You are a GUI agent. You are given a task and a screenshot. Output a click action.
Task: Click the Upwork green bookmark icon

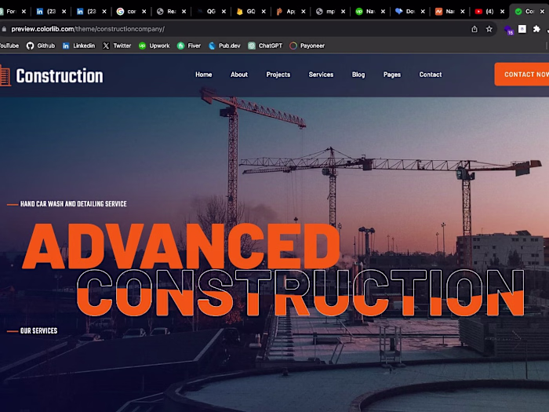(x=142, y=46)
